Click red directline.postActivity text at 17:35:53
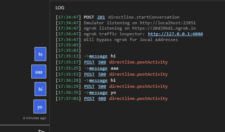Viewport: 225px width, 132px height. (138, 74)
